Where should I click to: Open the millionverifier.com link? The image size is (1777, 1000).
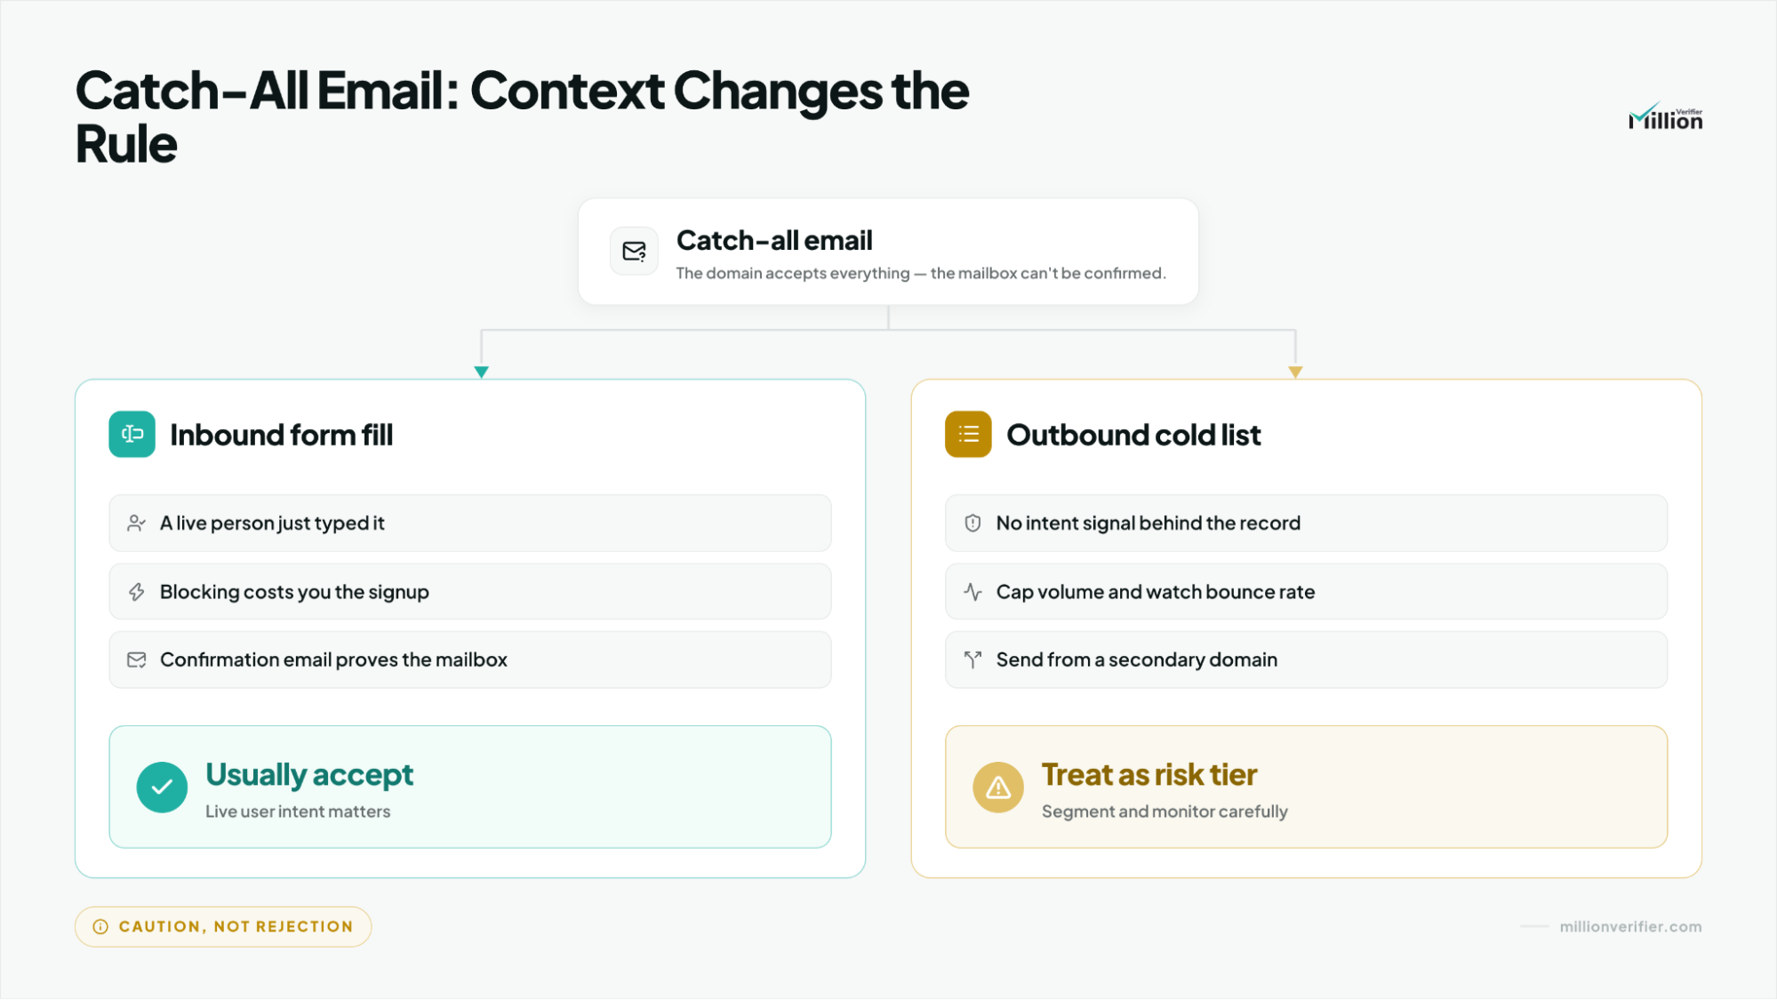1630,926
